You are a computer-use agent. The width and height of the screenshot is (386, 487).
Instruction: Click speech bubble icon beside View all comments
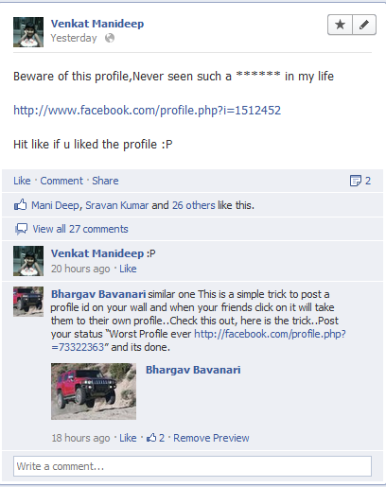pos(21,229)
